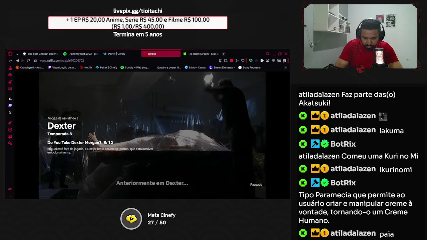Switch to Treino tryhard 2023 tab
The width and height of the screenshot is (427, 240).
click(x=80, y=54)
